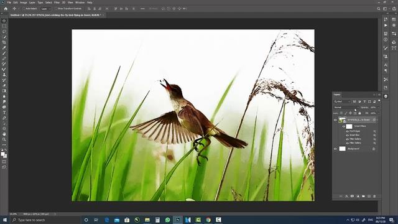398x224 pixels.
Task: Edit Smart Blur filter blending options
Action: tap(374, 136)
